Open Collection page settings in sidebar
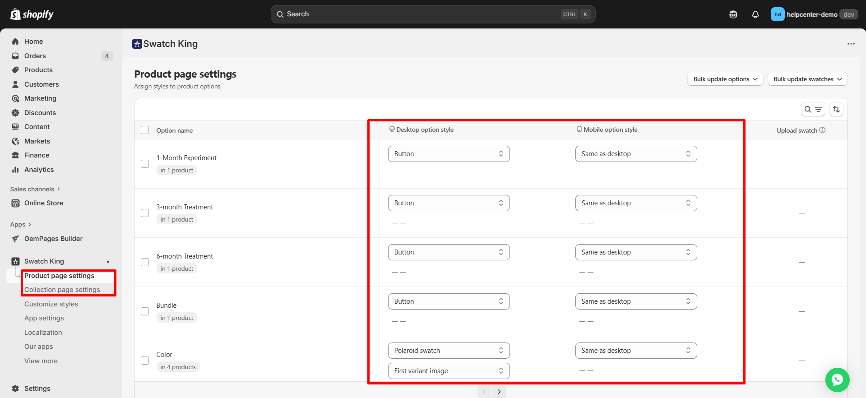866x398 pixels. [x=62, y=290]
